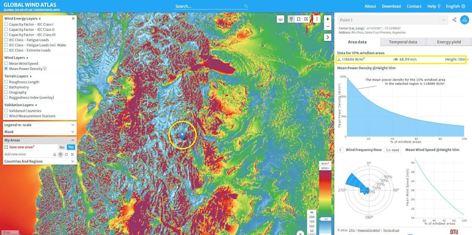Image resolution: width=472 pixels, height=235 pixels.
Task: Choose the rectangle icon in Add new area
Action: click(x=66, y=155)
